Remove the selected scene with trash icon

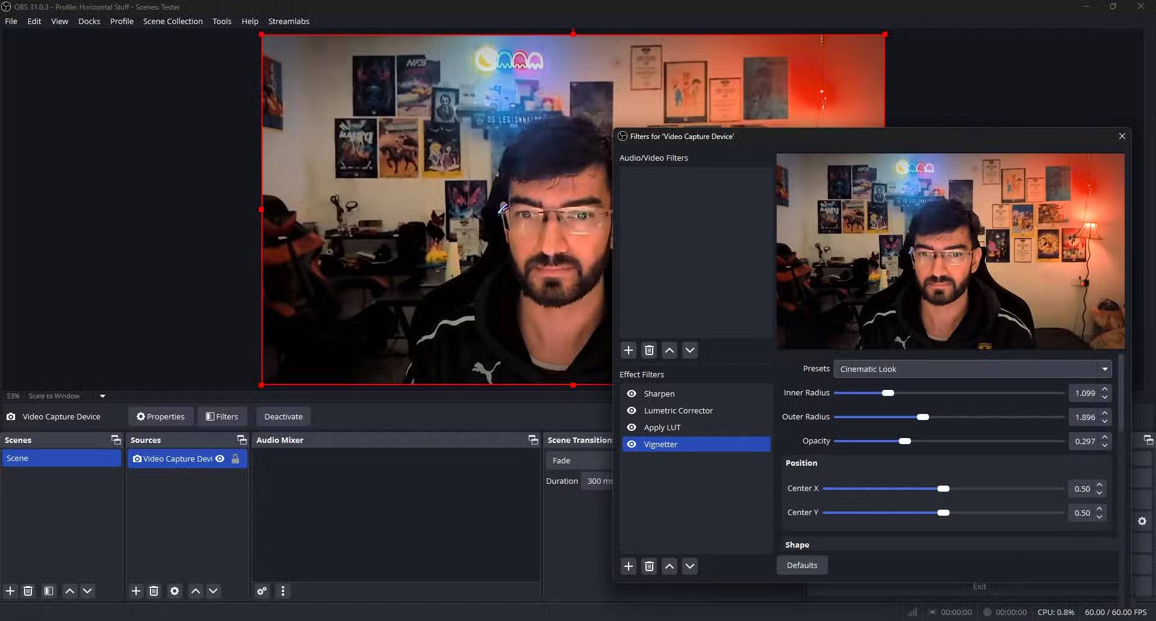point(28,591)
